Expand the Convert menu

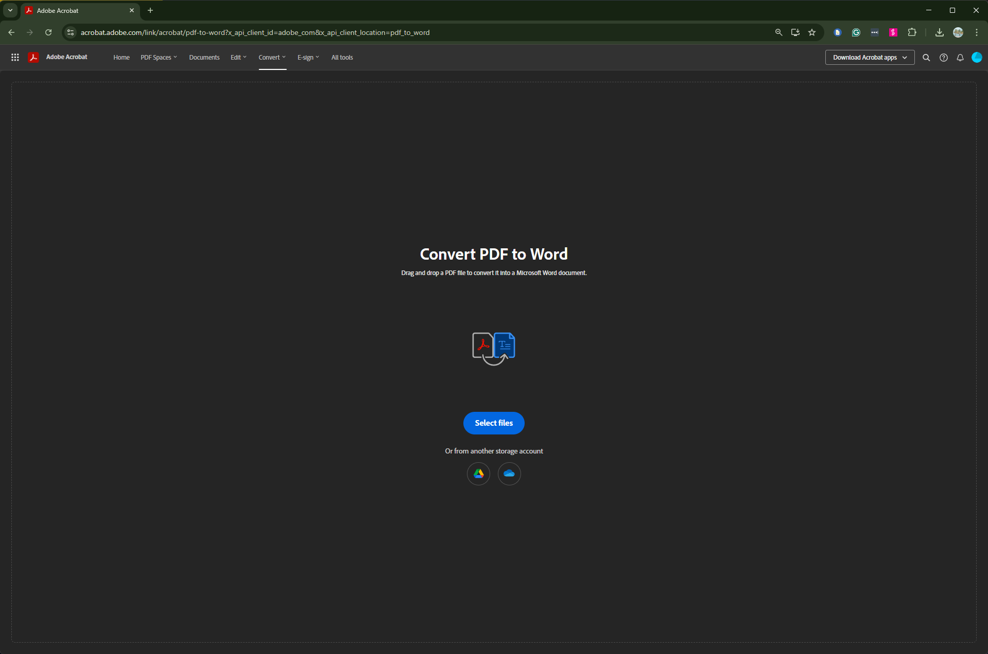click(x=272, y=58)
